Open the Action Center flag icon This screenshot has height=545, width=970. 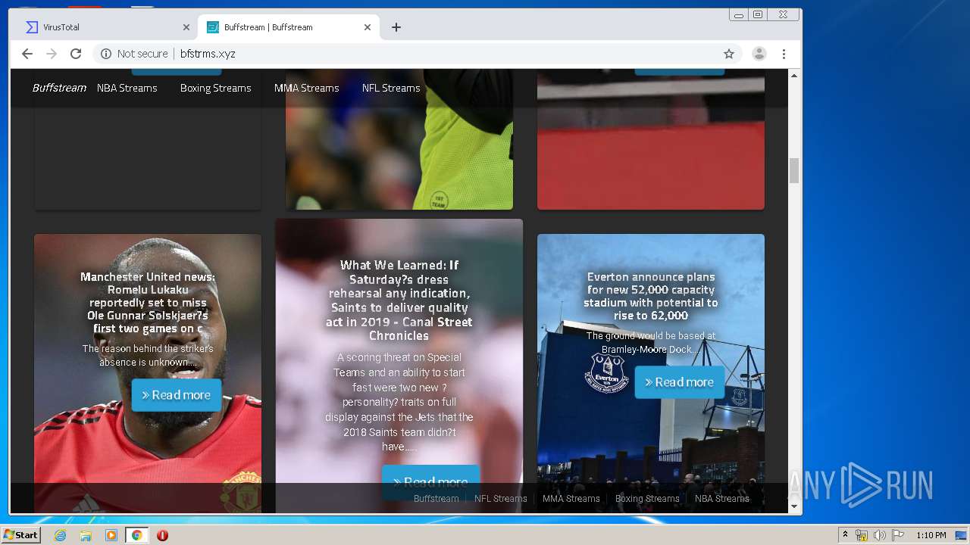tap(897, 535)
